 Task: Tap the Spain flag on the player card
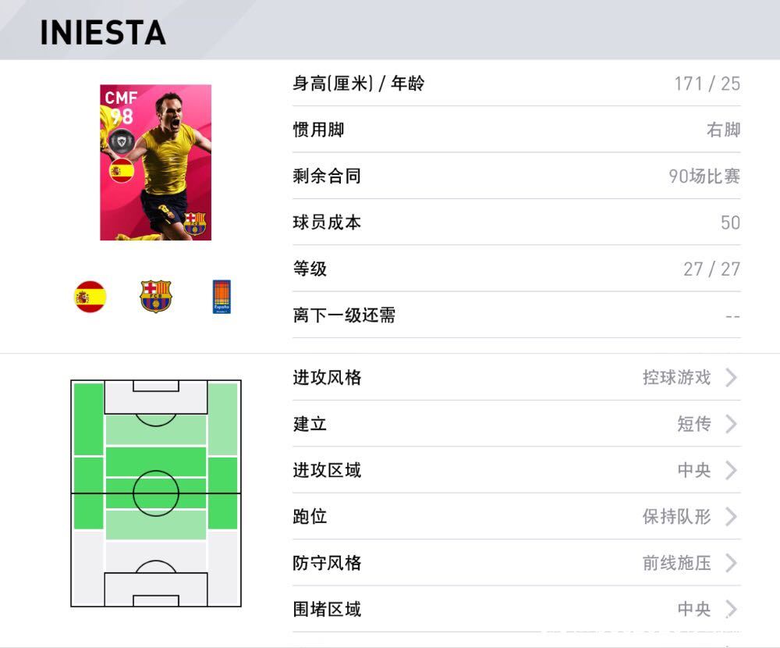(122, 171)
